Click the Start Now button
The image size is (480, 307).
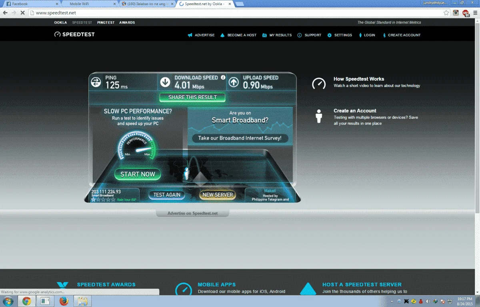tap(138, 174)
